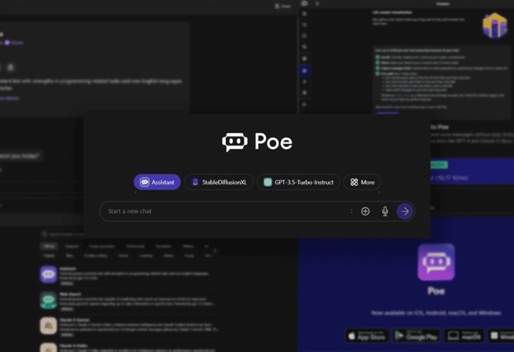Viewport: 514px width, 352px height.
Task: Open the green Web Search bot icon
Action: click(x=49, y=300)
